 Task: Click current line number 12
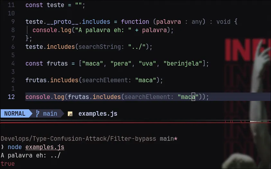[11, 97]
